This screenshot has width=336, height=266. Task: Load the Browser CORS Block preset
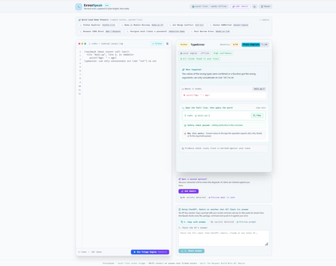[x=100, y=32]
